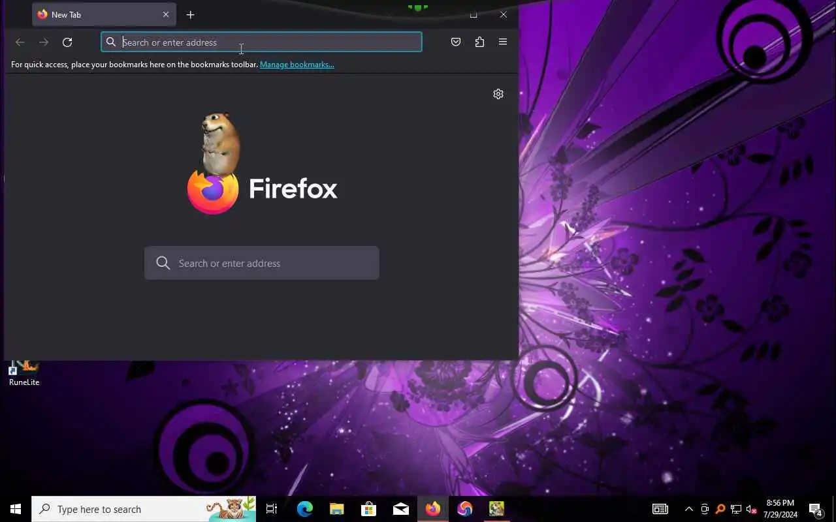Open the Firefox Extensions puzzle icon
The height and width of the screenshot is (522, 836).
(479, 42)
